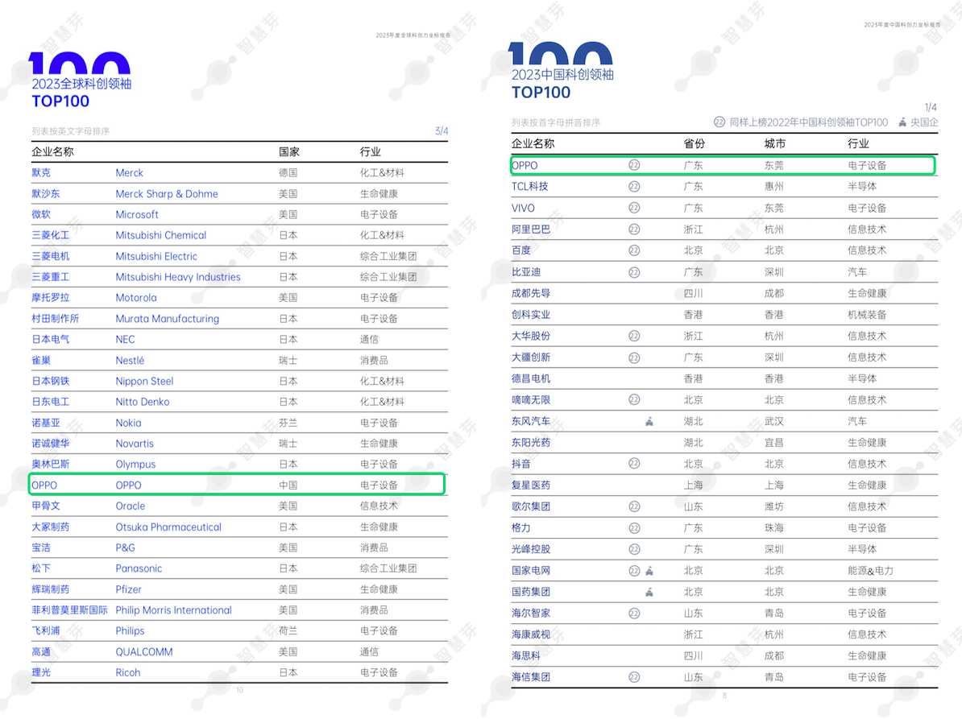Click the 央国企 legend icon in header
The height and width of the screenshot is (719, 962).
pyautogui.click(x=902, y=122)
